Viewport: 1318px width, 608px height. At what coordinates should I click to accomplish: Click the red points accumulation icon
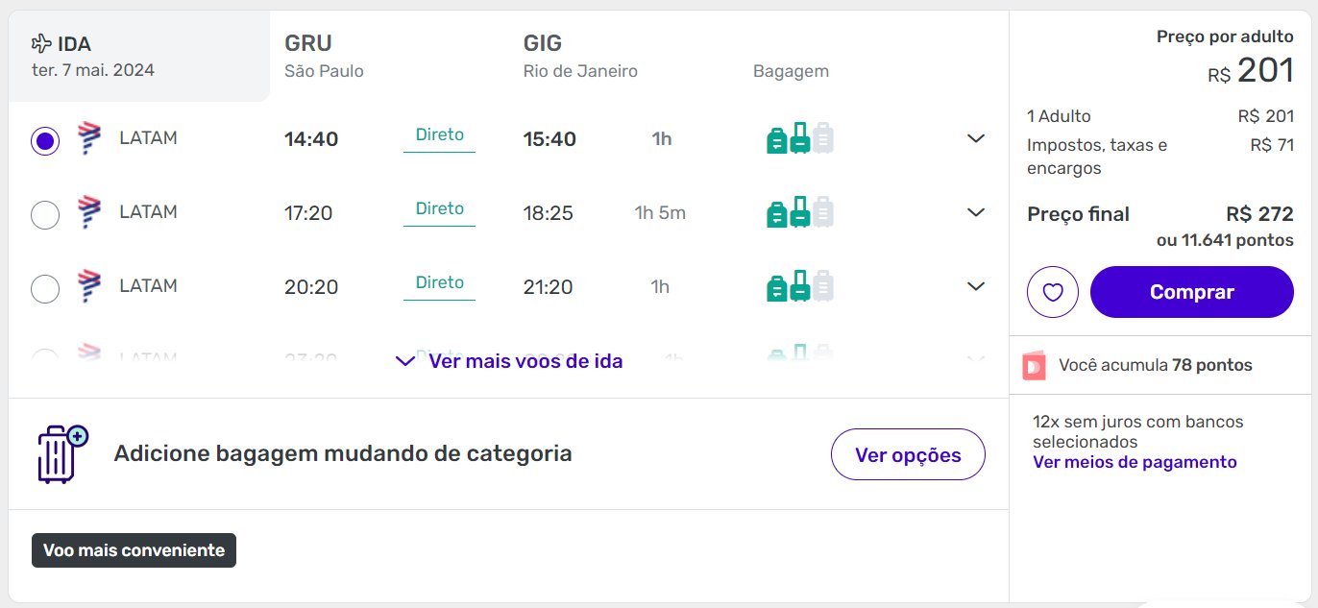(x=1034, y=366)
